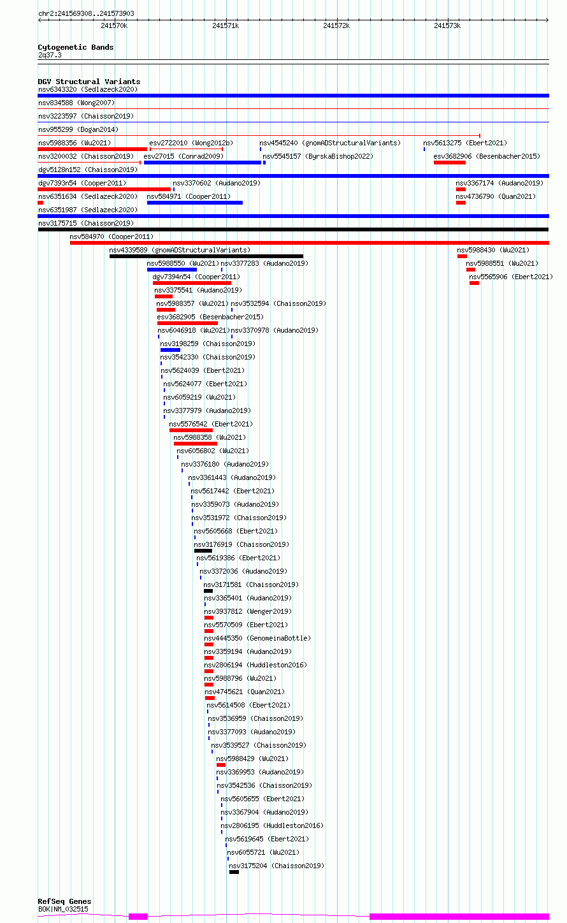The height and width of the screenshot is (923, 567).
Task: Select nsv584971 (Cooper2011) label
Action: pos(189,197)
